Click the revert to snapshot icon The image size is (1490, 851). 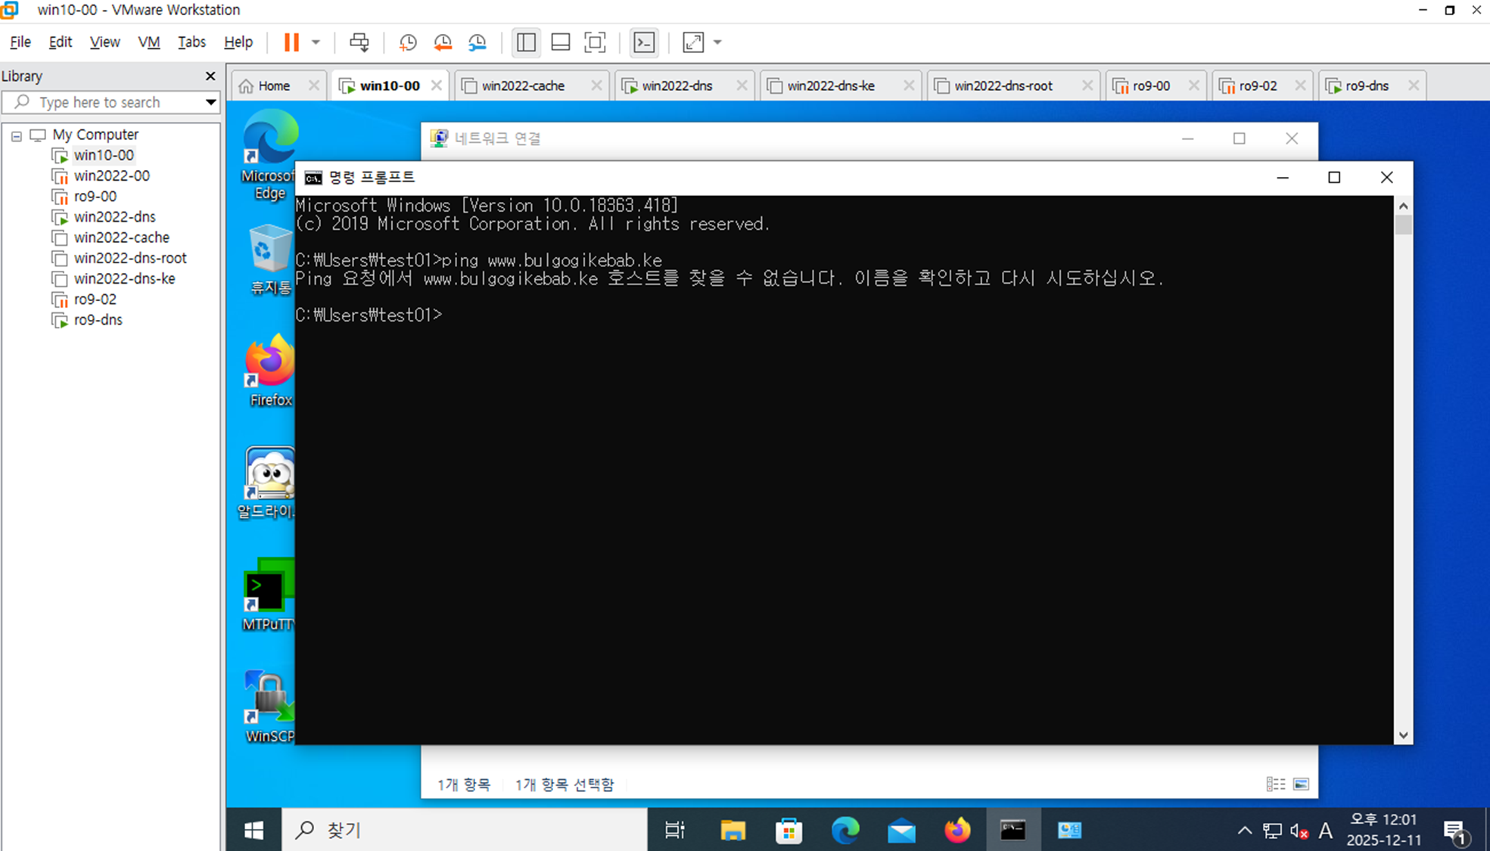click(x=443, y=42)
